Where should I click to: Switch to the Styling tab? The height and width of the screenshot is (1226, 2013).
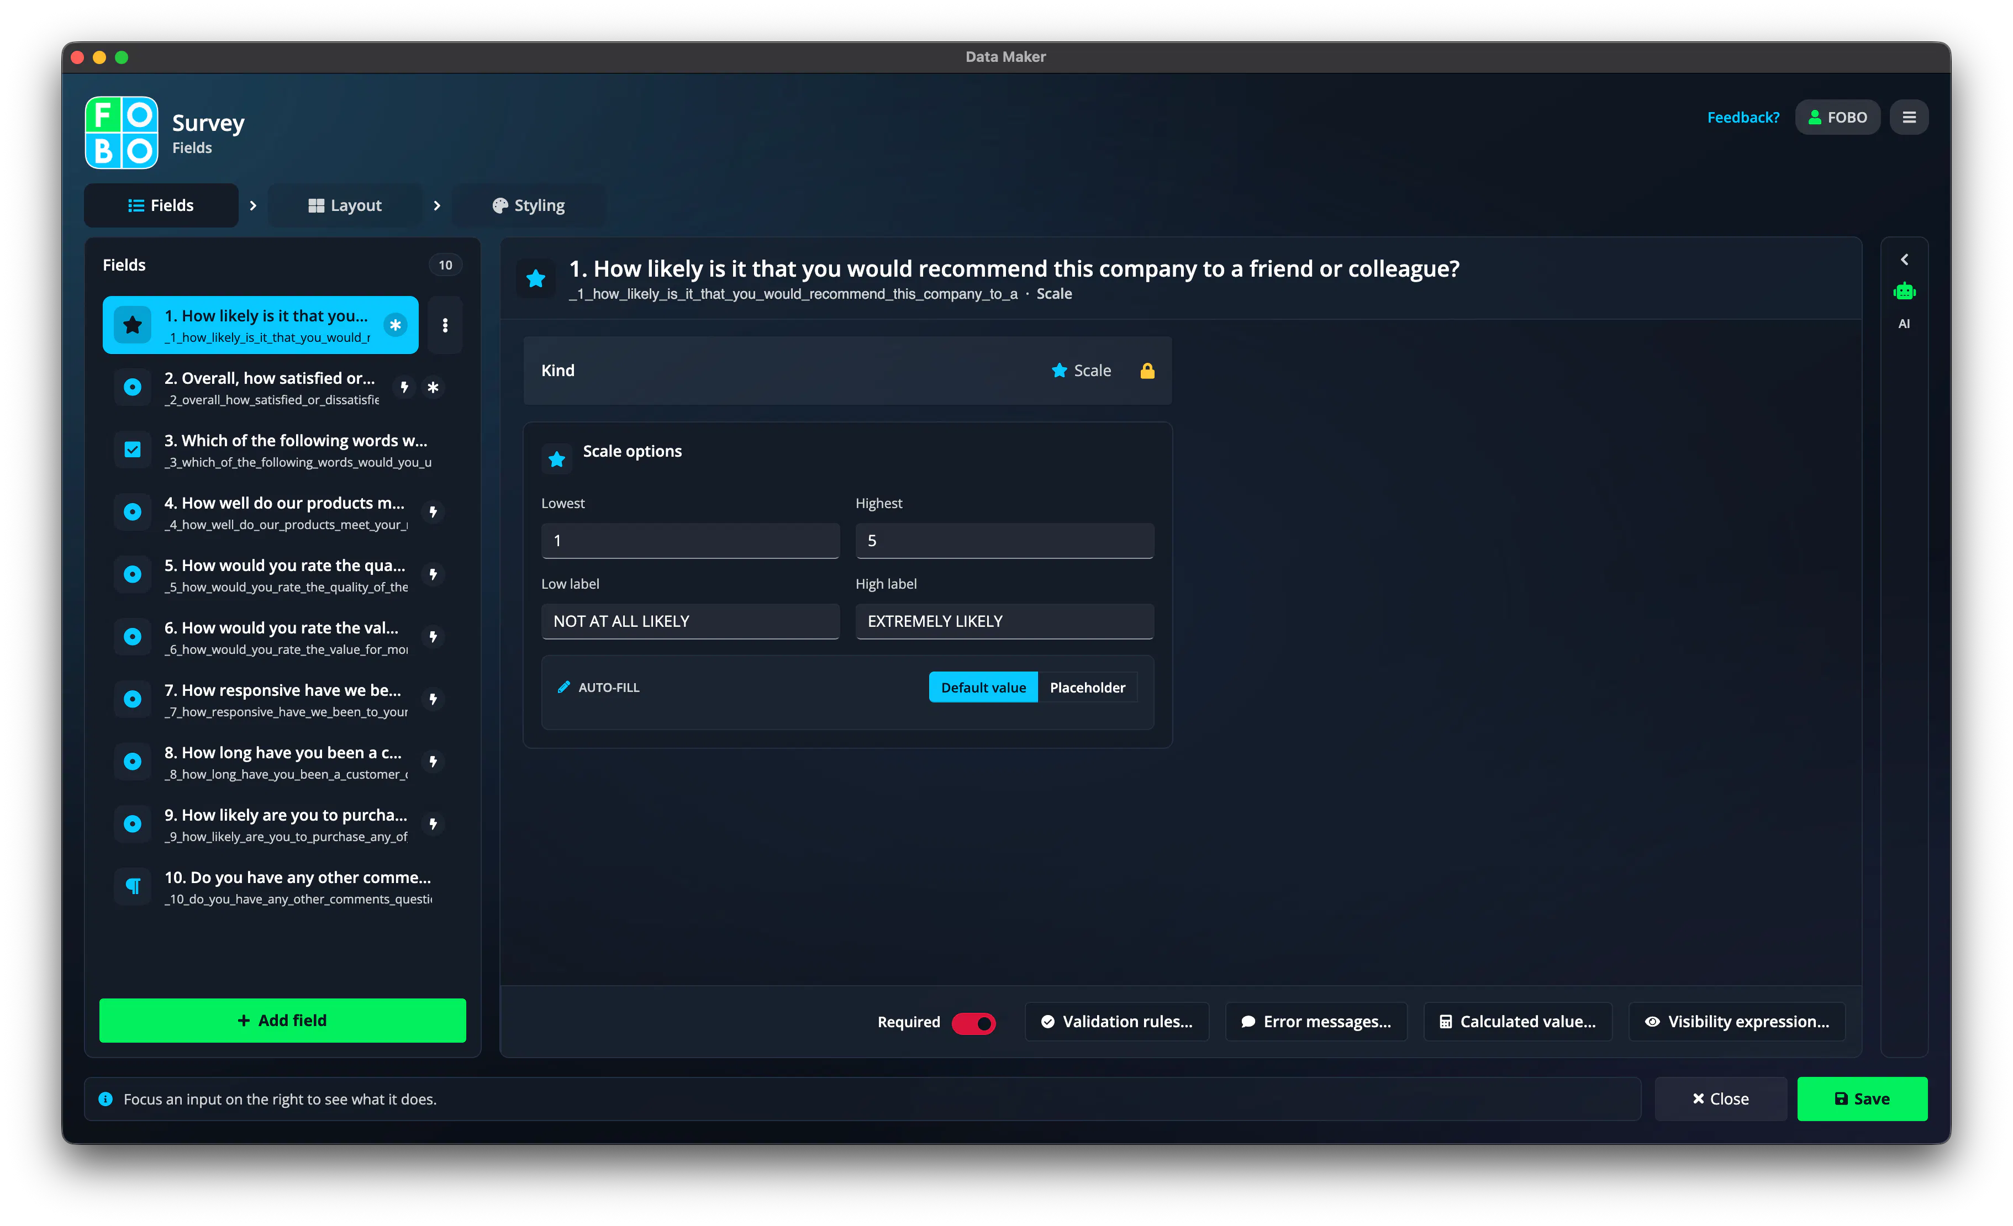[529, 206]
